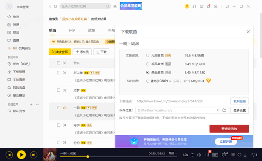Viewport: 262px width, 161px height.
Task: Open the headphones sound-effects icon in the title bar
Action: (194, 7)
